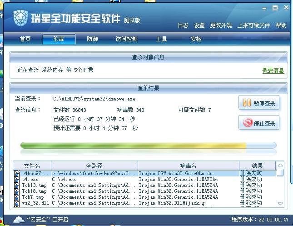Click the results list scrollbar thumb
The width and height of the screenshot is (293, 226).
click(x=280, y=172)
